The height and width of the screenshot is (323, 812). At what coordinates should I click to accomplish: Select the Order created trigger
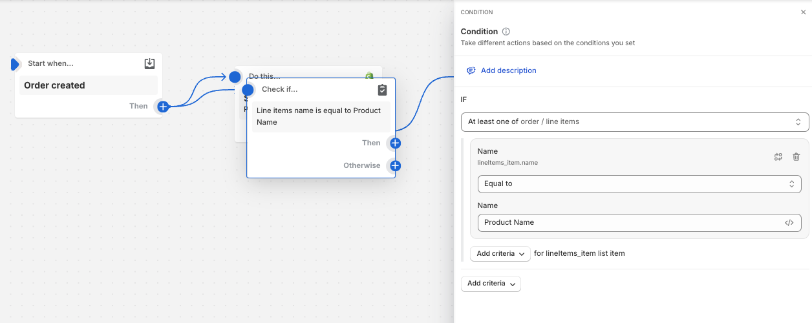click(88, 85)
